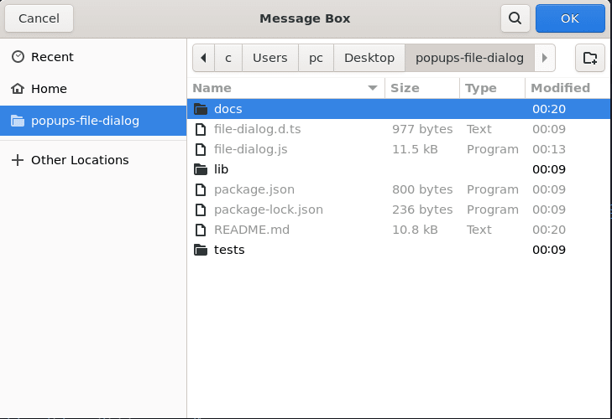Image resolution: width=612 pixels, height=419 pixels.
Task: Click the 800 bytes size value
Action: click(x=422, y=189)
